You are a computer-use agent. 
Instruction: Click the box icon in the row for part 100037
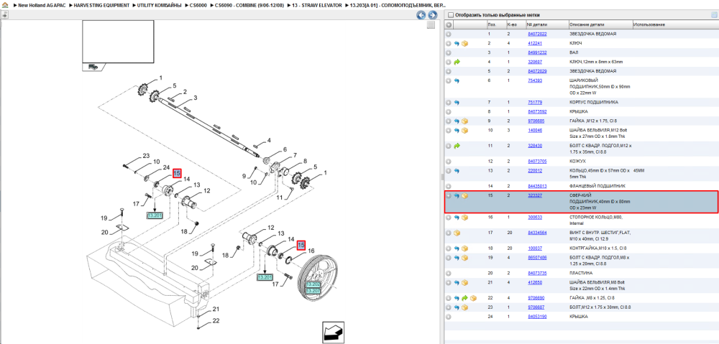(x=464, y=248)
